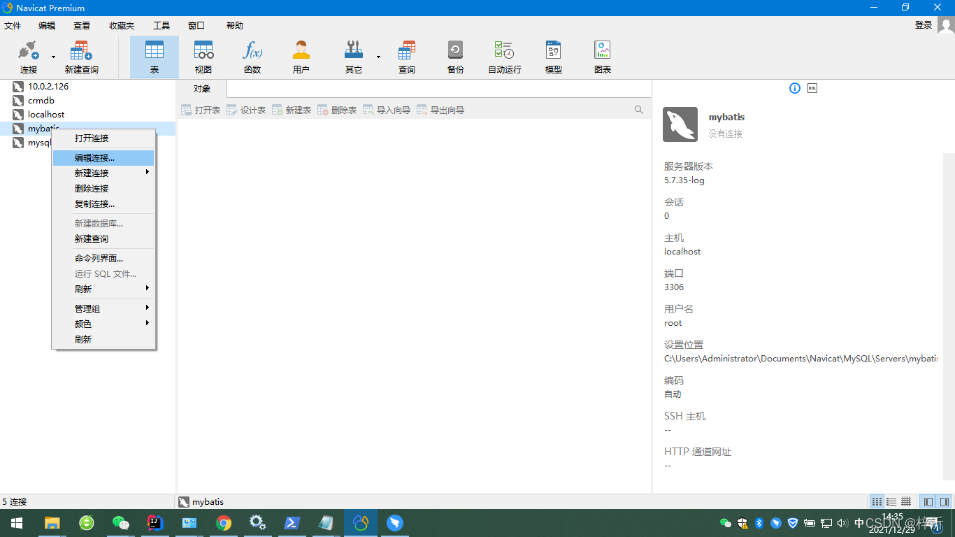Show the general info icon in right panel
Screen dimensions: 955x537
(795, 88)
